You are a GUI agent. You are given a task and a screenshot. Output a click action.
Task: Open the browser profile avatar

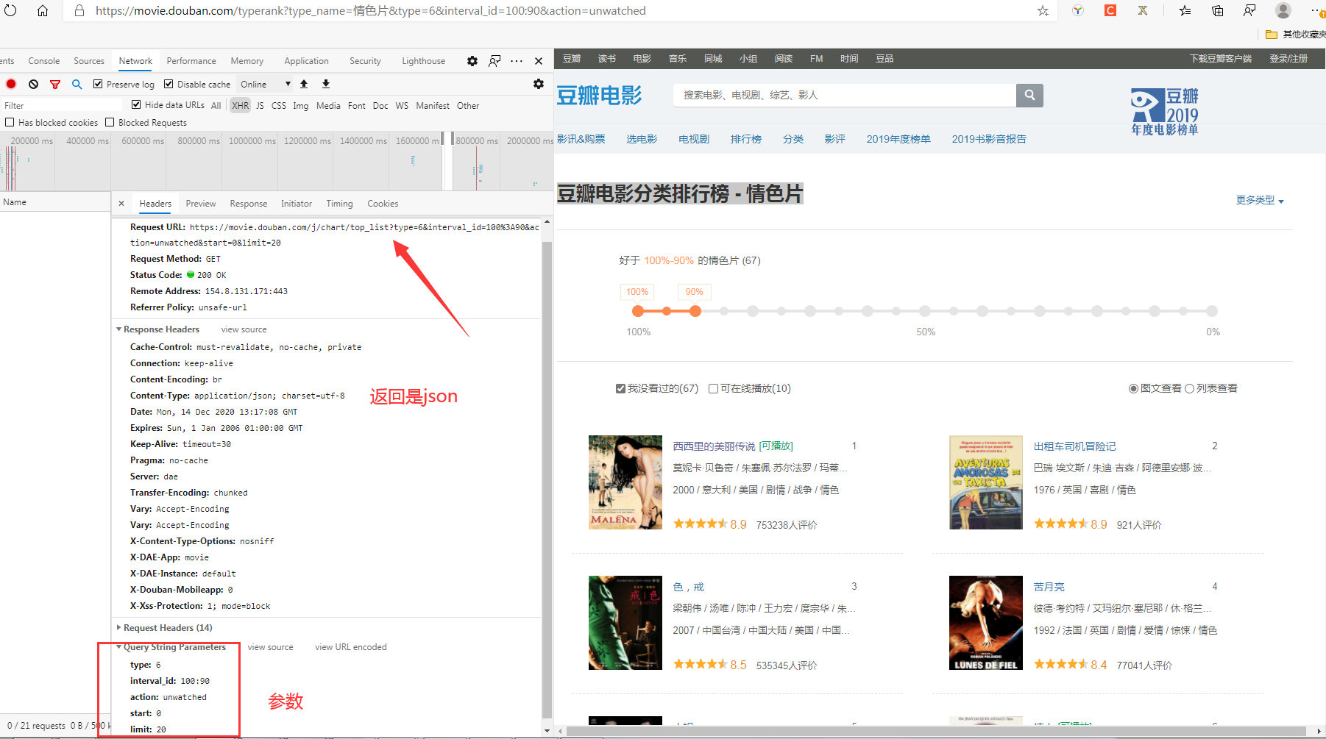[1283, 10]
